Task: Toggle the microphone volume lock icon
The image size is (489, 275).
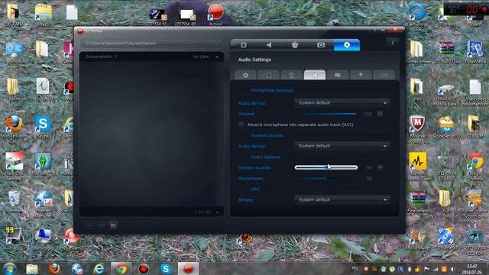Action: [x=381, y=114]
